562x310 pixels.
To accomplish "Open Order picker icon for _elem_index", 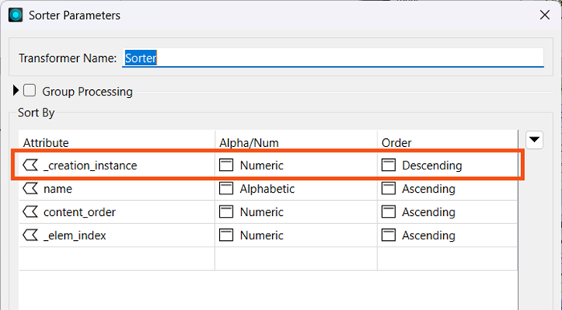I will (389, 235).
